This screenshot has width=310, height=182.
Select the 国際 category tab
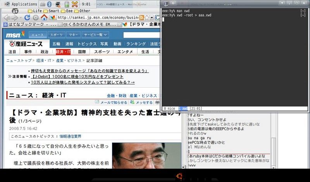click(82, 52)
